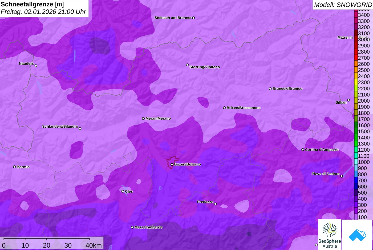Click the Steinach am Brenner marker dot

pyautogui.click(x=193, y=18)
